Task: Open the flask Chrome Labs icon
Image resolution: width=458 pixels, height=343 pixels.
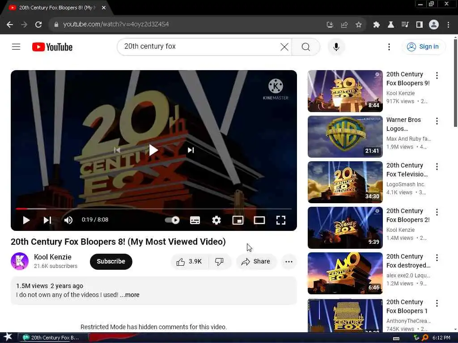Action: click(390, 25)
